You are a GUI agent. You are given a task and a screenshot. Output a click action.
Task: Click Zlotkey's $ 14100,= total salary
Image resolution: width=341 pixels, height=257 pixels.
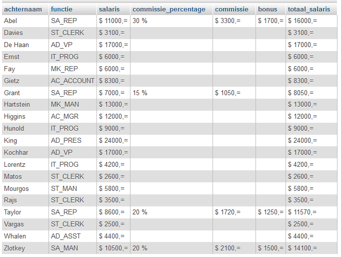[302, 248]
